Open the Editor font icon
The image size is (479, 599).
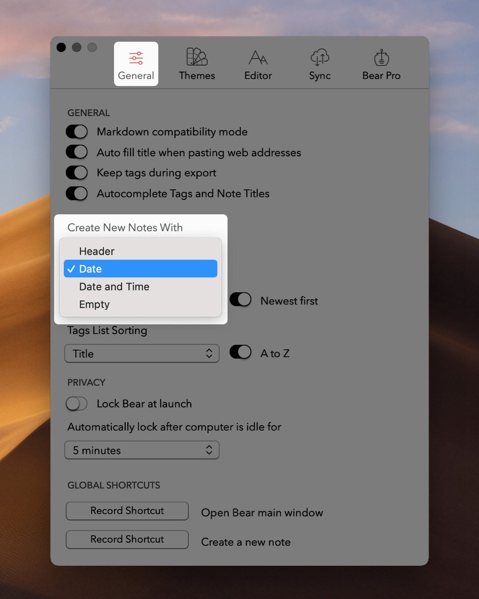click(x=258, y=58)
